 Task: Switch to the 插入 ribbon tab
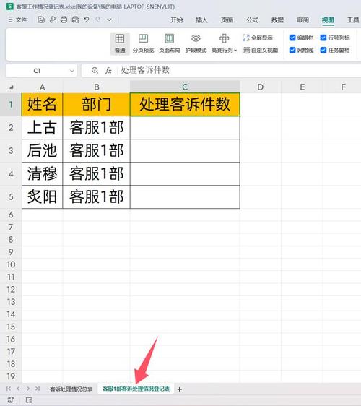(201, 20)
